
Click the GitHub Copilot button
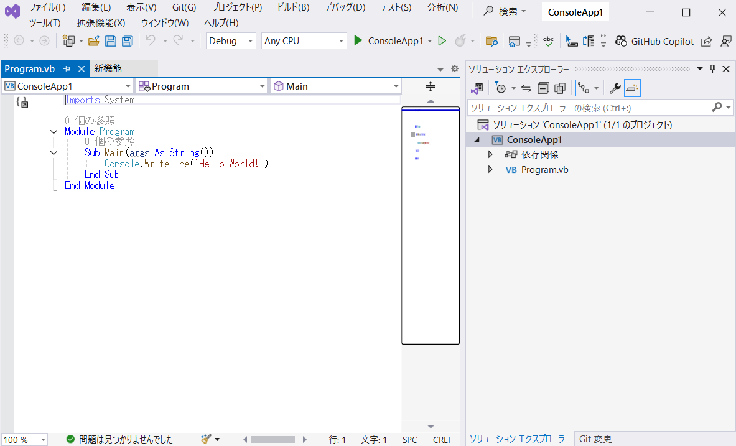point(654,41)
